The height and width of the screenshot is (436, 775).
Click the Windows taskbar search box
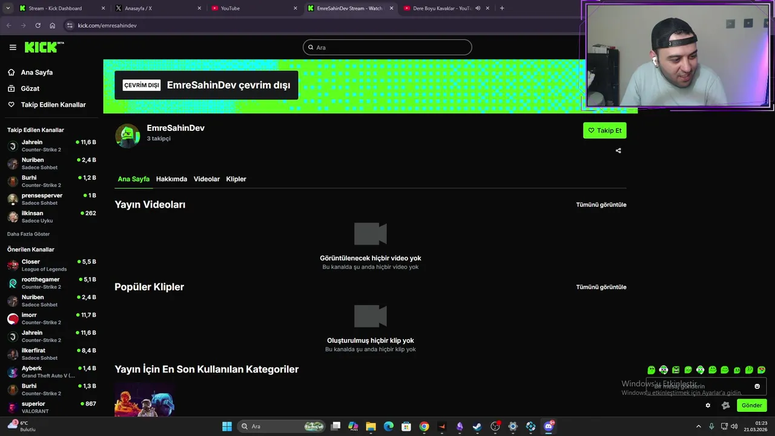pyautogui.click(x=282, y=426)
